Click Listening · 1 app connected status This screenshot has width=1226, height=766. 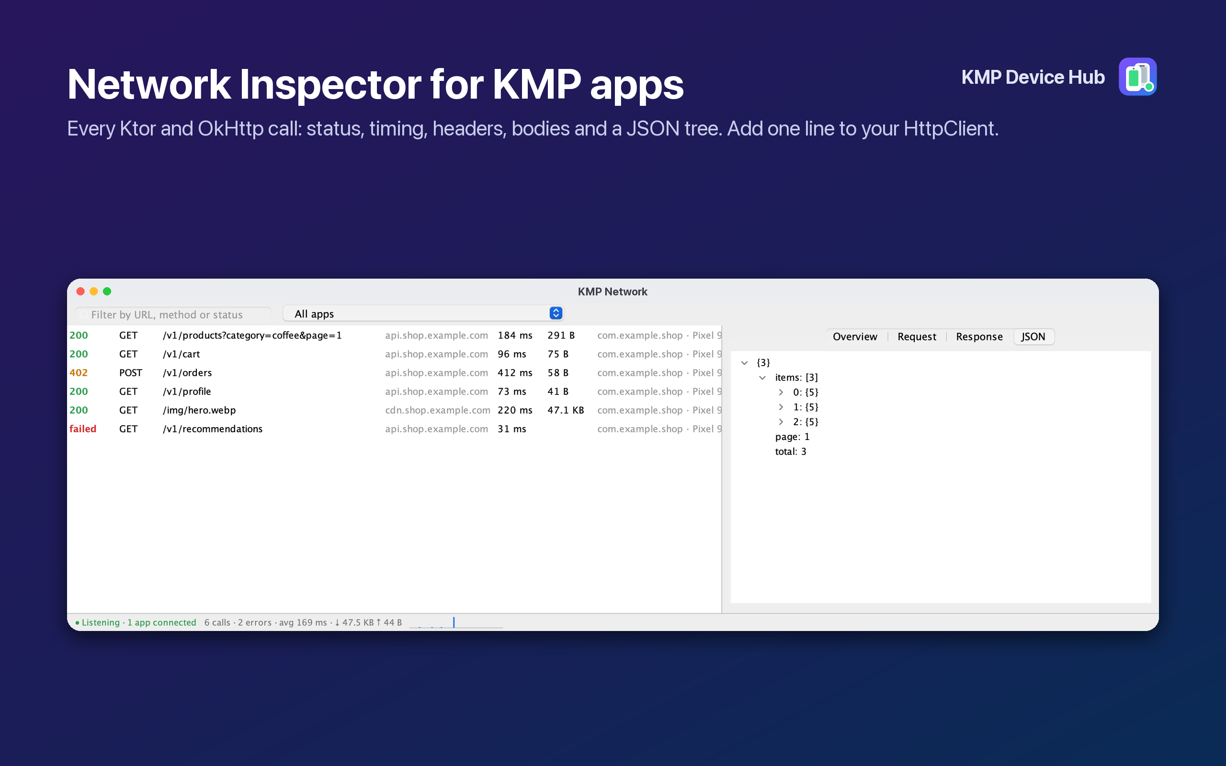(136, 623)
